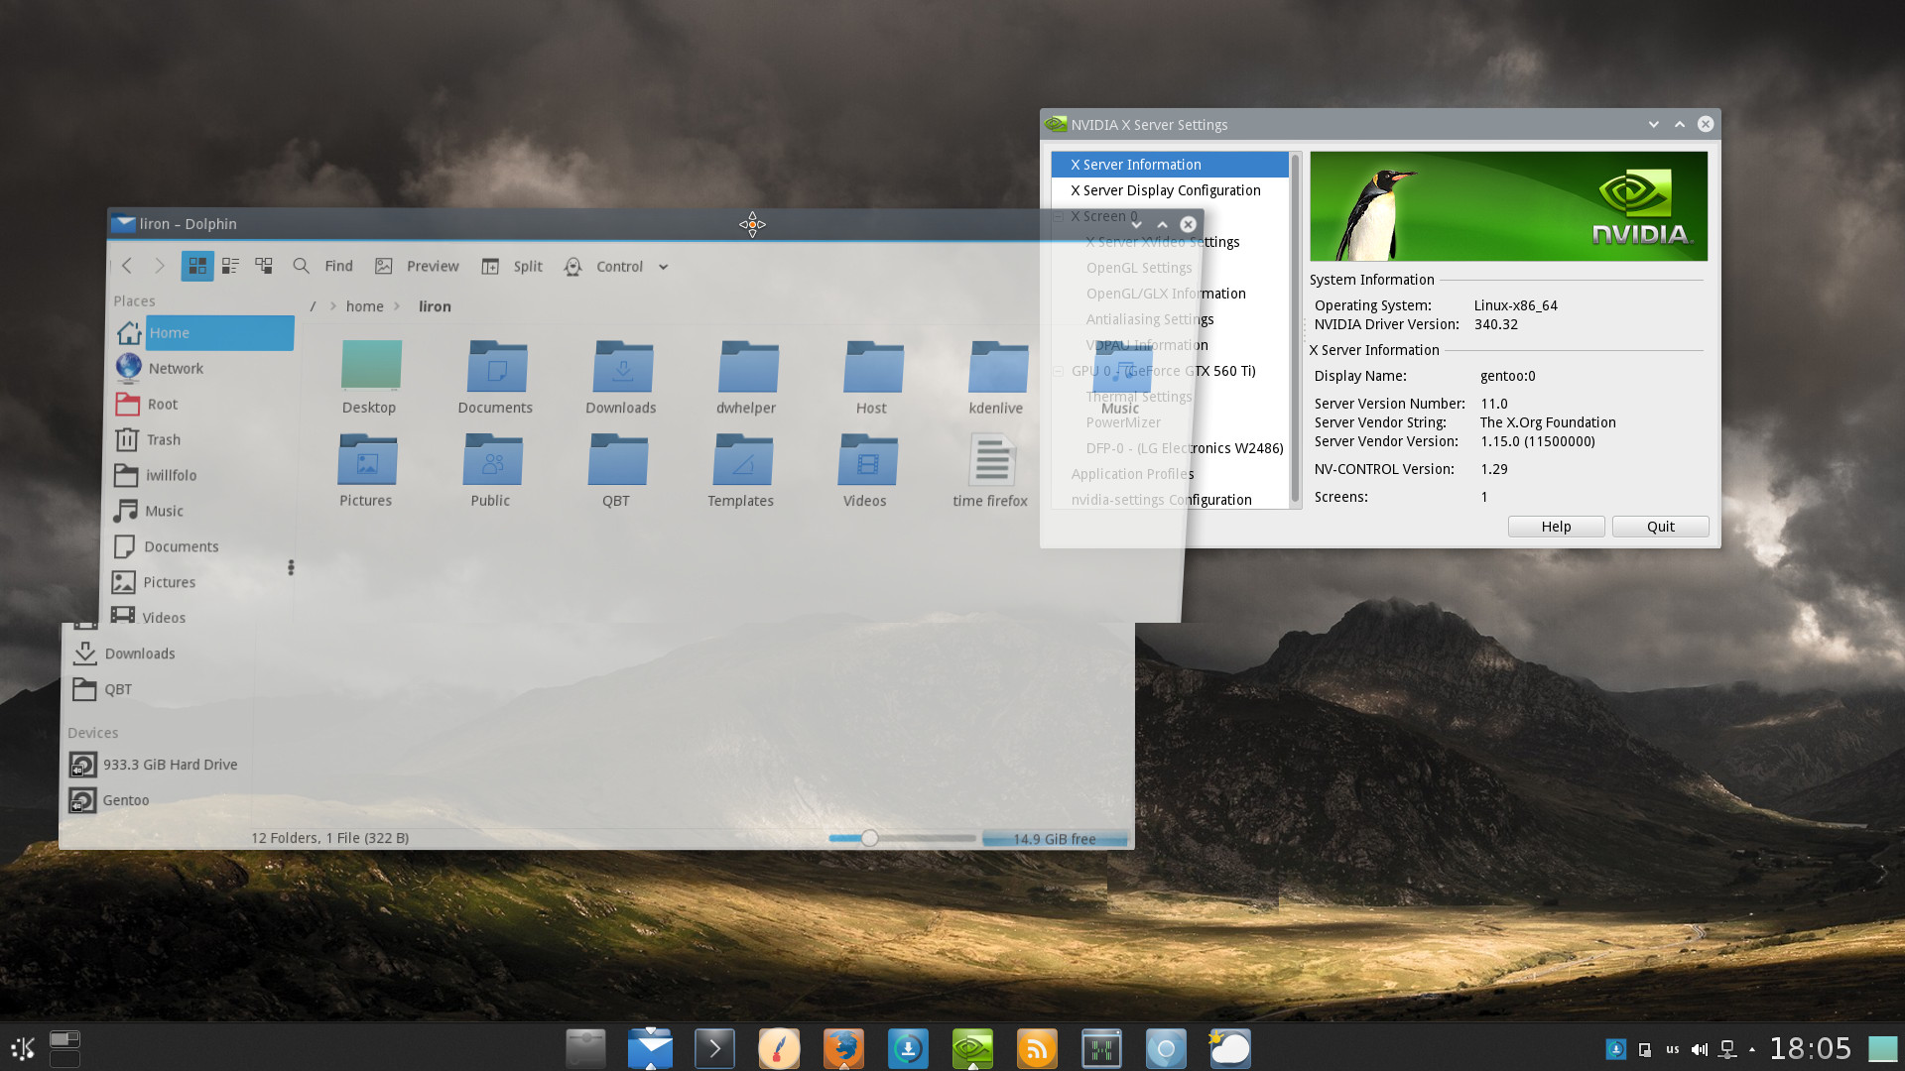
Task: Open the NVIDIA settings taskbar entry
Action: [x=972, y=1048]
